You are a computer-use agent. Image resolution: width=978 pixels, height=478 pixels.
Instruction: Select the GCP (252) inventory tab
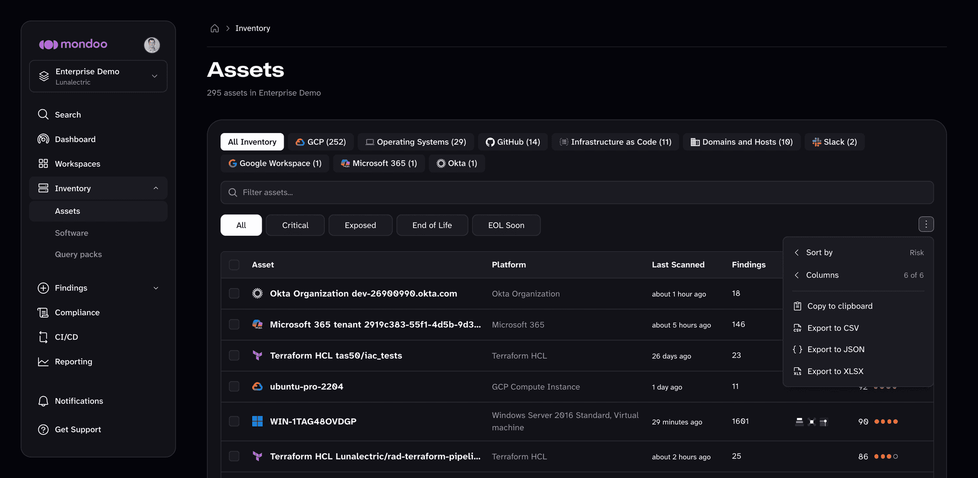[320, 142]
